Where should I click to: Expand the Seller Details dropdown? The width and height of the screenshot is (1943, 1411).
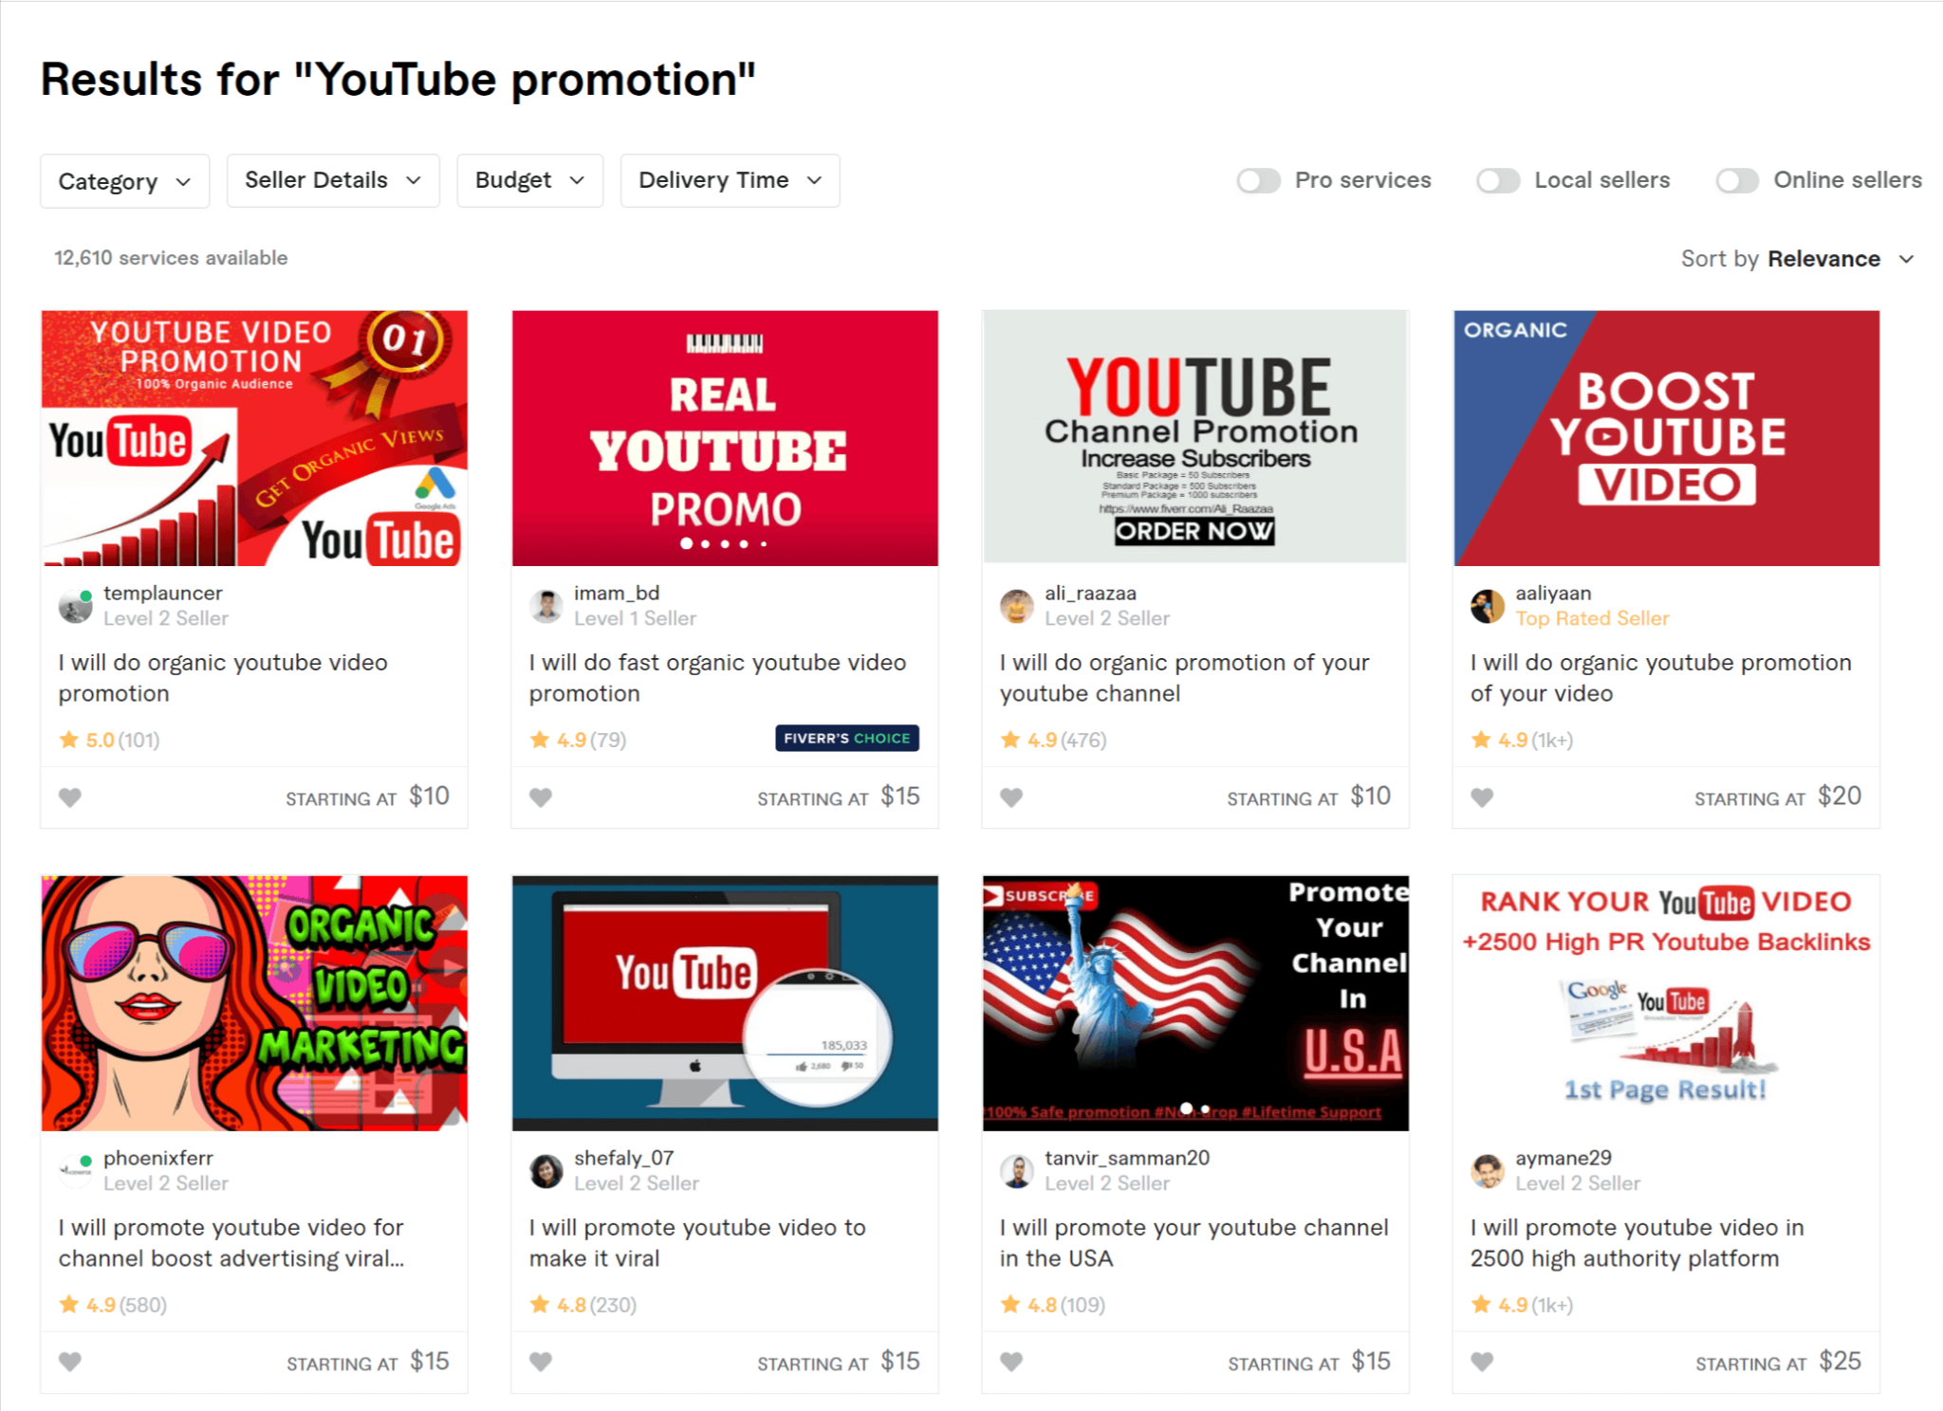pos(333,180)
